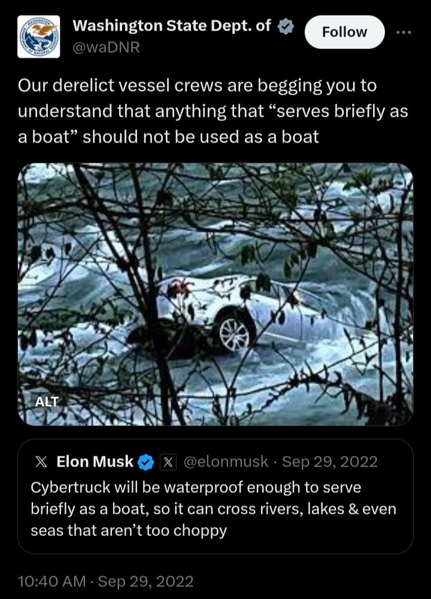Follow the @waDNR account
Screen dimensions: 431x599
(344, 32)
